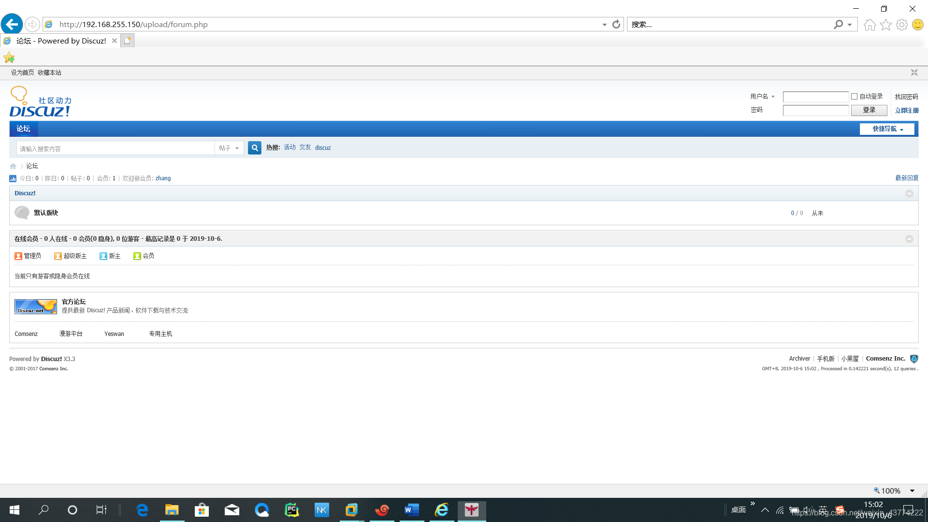
Task: Click the Discuz.net official forum banner
Action: pos(36,306)
